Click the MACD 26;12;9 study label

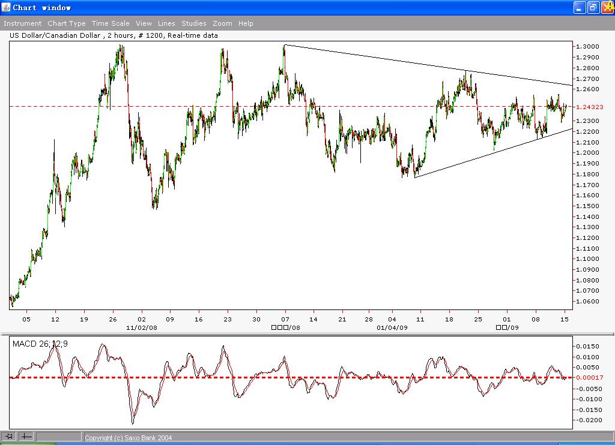pyautogui.click(x=40, y=344)
